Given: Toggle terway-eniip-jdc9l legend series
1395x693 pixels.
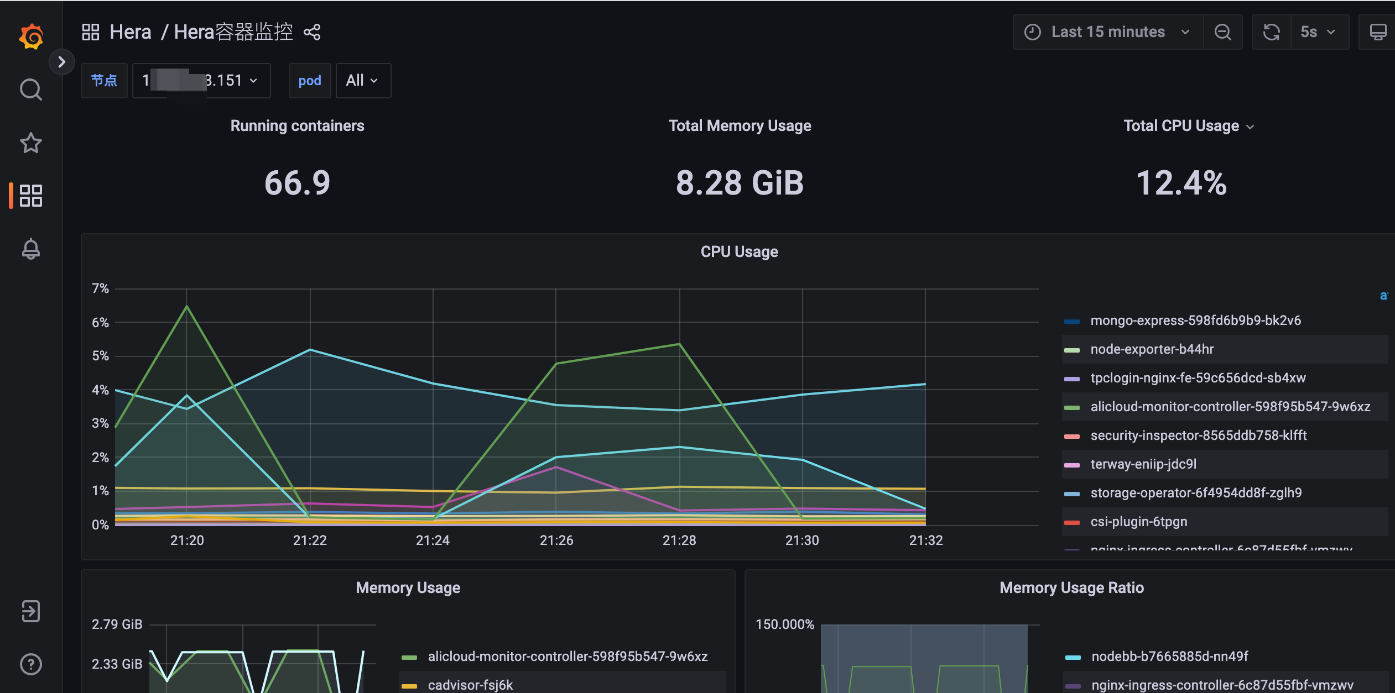Looking at the screenshot, I should (1143, 464).
